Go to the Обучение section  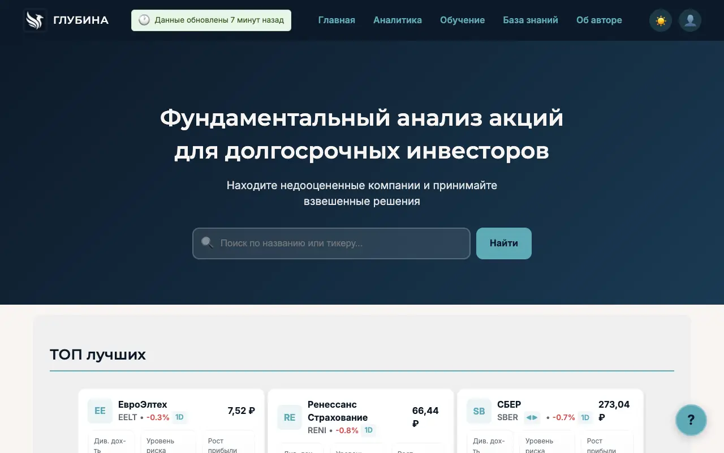[x=462, y=20]
